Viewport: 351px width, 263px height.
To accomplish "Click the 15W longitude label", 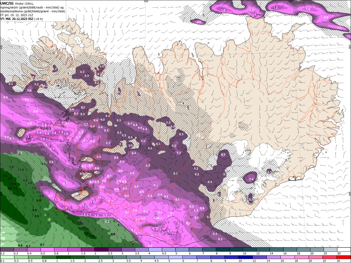I will (x=290, y=1).
